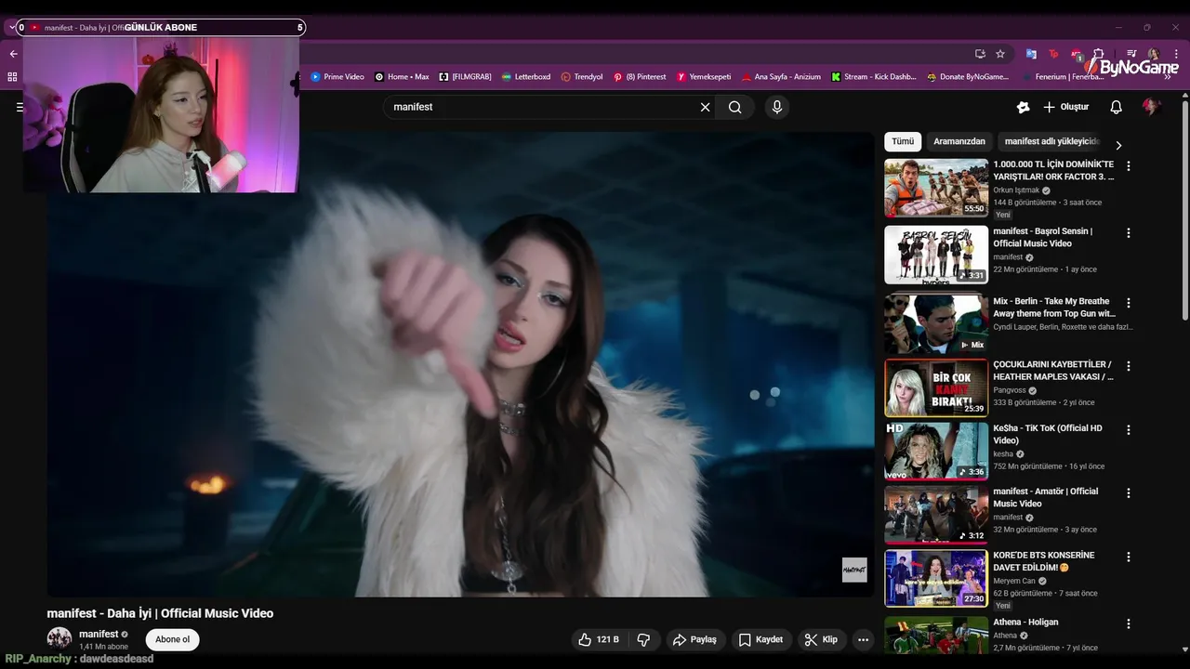Open Pangvoss channel name
The width and height of the screenshot is (1190, 669).
click(x=1010, y=390)
